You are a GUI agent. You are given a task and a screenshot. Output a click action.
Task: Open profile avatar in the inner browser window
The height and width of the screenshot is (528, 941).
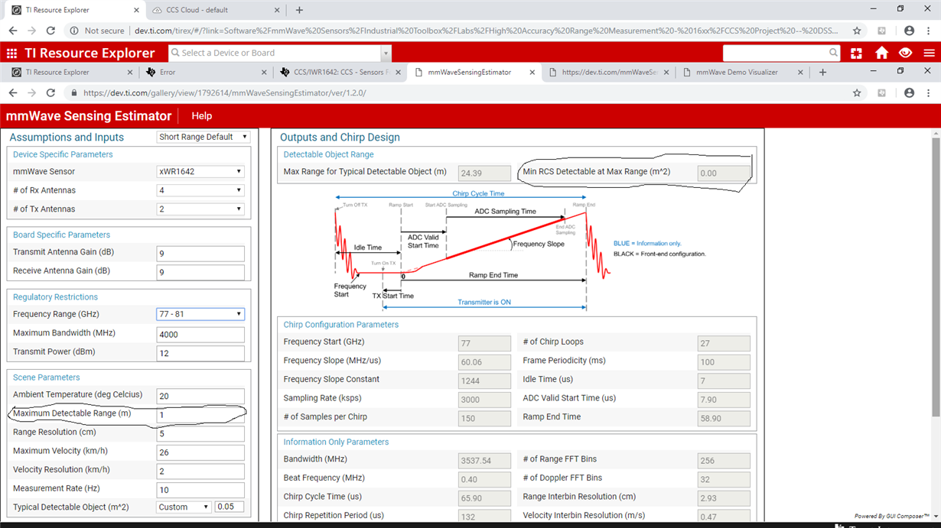click(909, 92)
